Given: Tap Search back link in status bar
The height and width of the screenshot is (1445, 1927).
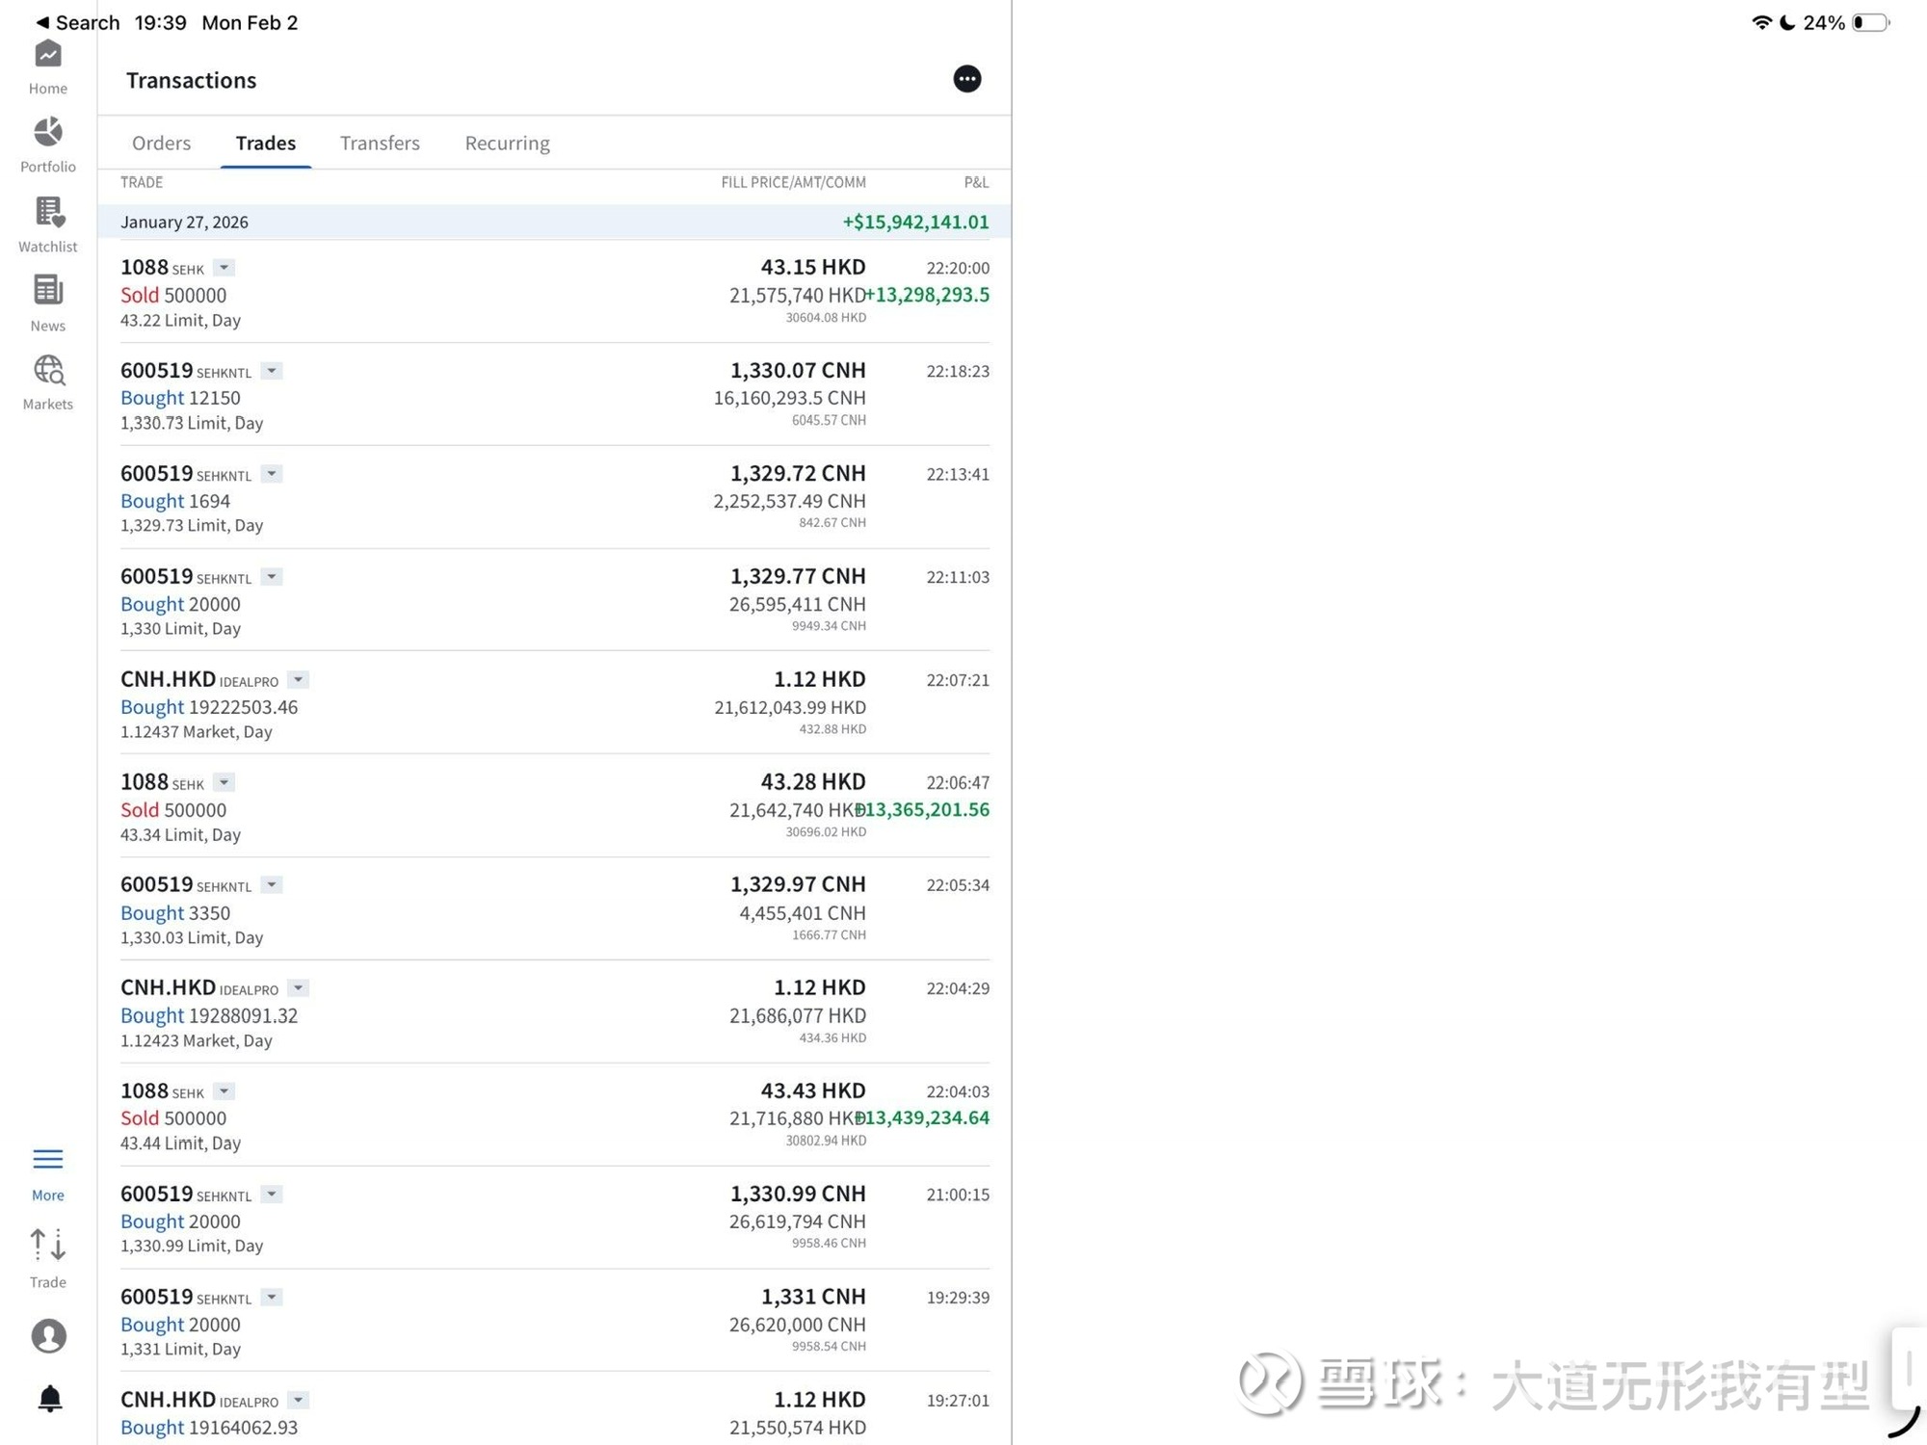Looking at the screenshot, I should click(77, 22).
